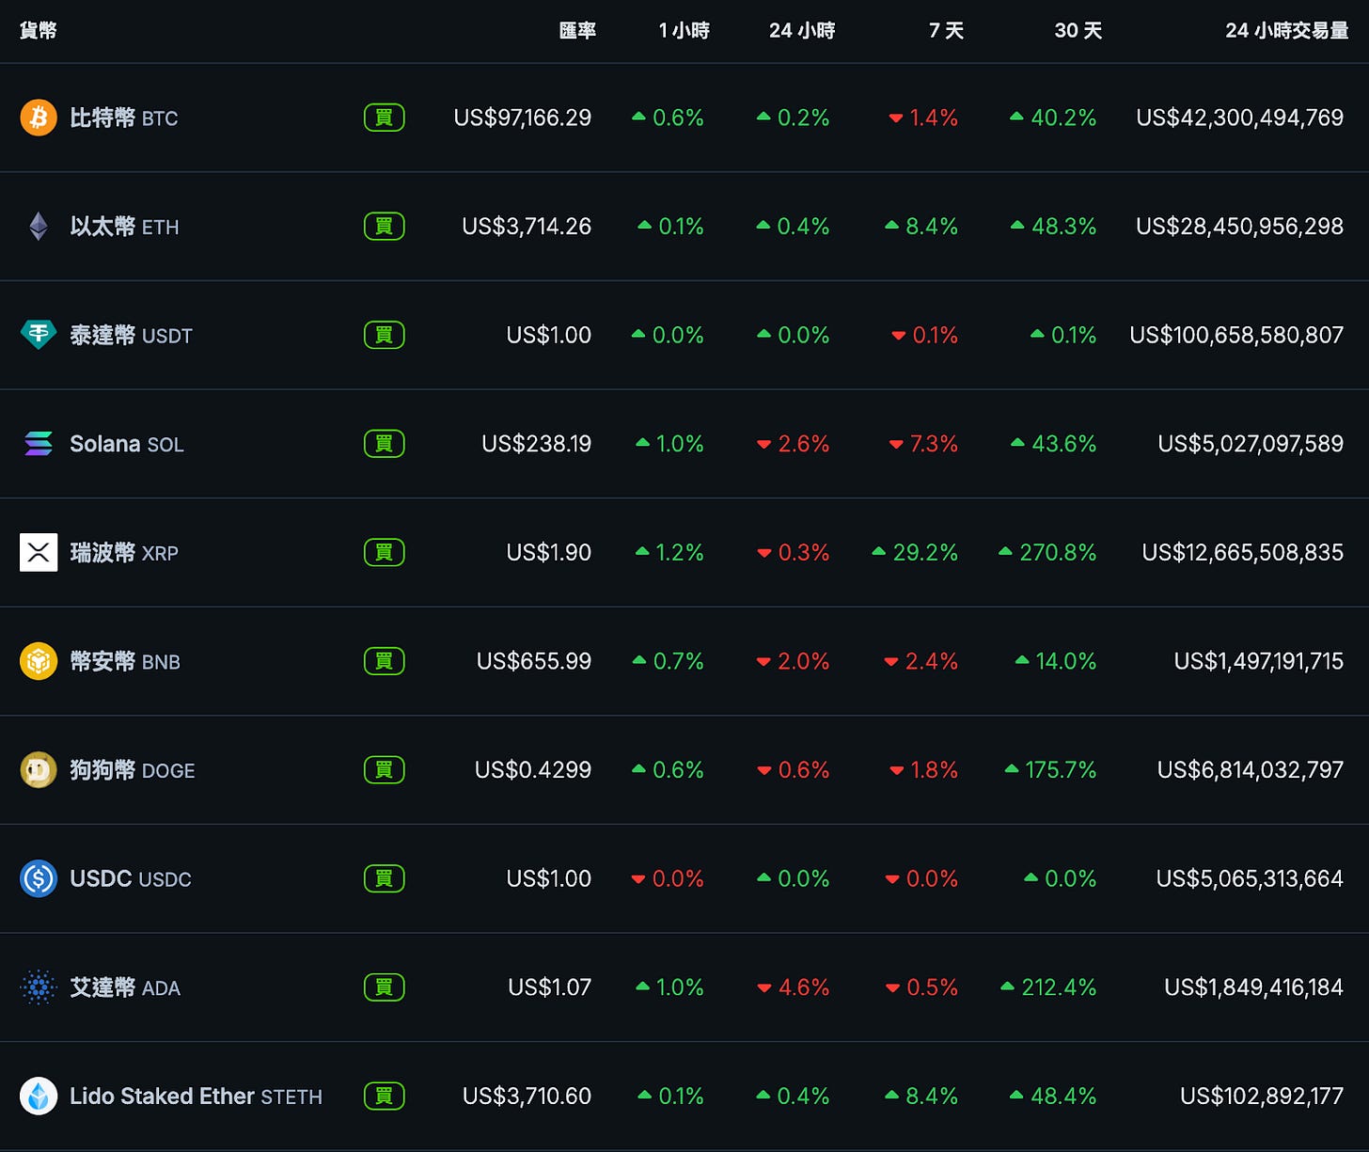Image resolution: width=1369 pixels, height=1152 pixels.
Task: Select the volume US$12,665,508,835
Action: click(1243, 552)
